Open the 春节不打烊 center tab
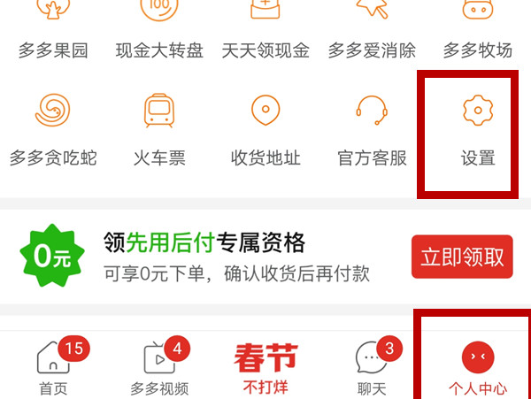The image size is (531, 399). 265,368
